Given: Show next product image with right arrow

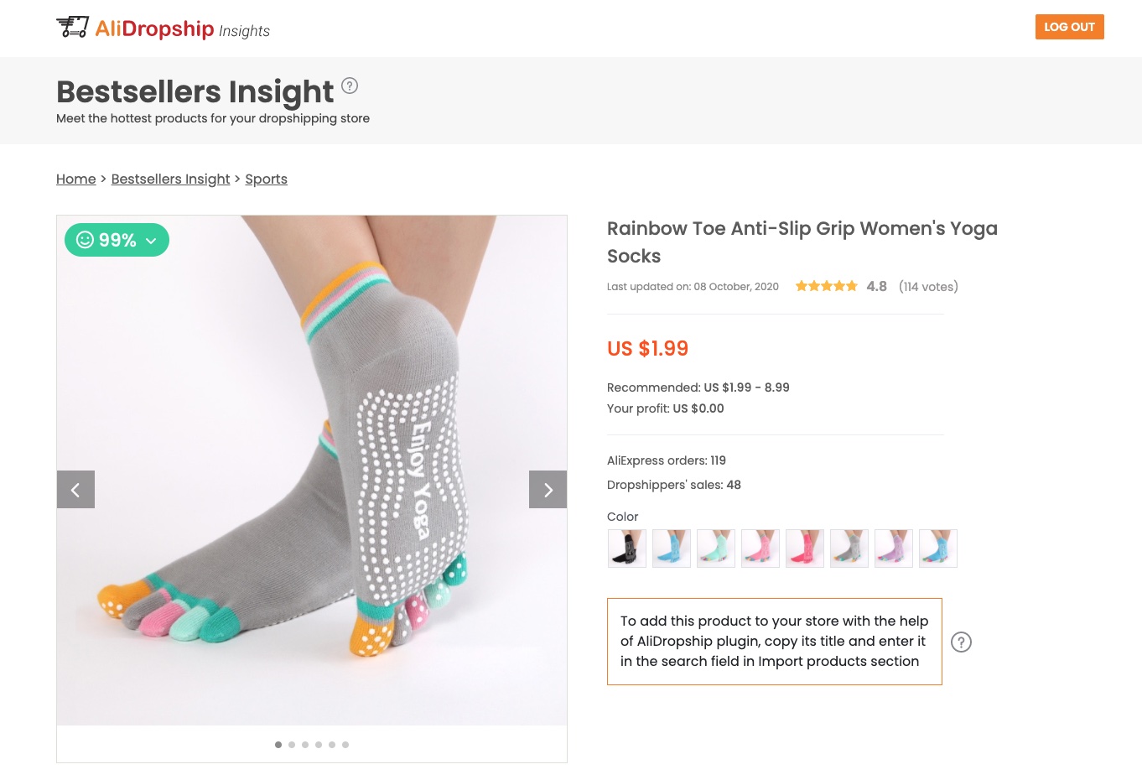Looking at the screenshot, I should click(548, 490).
